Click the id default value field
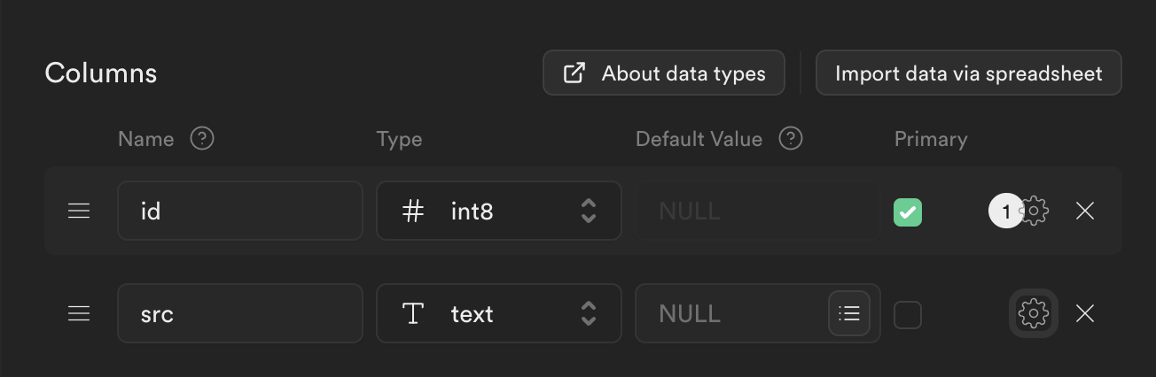The height and width of the screenshot is (377, 1156). 757,212
